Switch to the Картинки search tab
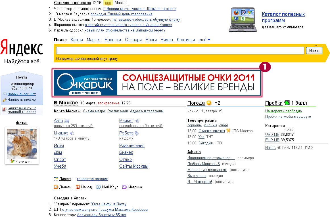This screenshot has height=217, width=330. tap(186, 40)
